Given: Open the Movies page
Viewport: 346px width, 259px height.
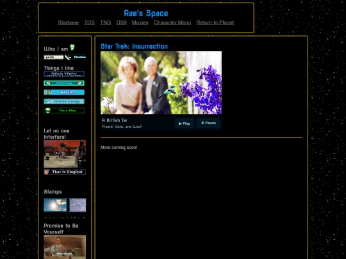Looking at the screenshot, I should [x=140, y=22].
